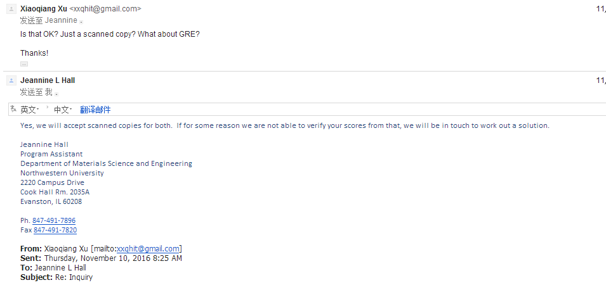
Task: Click the fax number link 847-491-7820
Action: tap(55, 230)
